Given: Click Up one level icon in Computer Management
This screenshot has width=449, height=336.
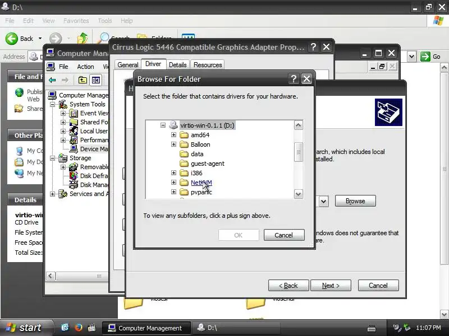Looking at the screenshot, I should tap(83, 80).
